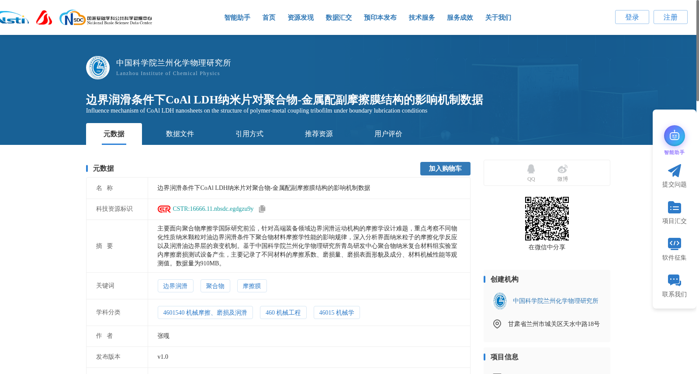Click the address 甘肃省兰州市城关区天水中路18号
This screenshot has height=374, width=699.
554,324
